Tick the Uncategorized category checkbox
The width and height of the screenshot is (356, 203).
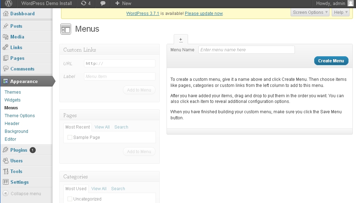(x=70, y=199)
